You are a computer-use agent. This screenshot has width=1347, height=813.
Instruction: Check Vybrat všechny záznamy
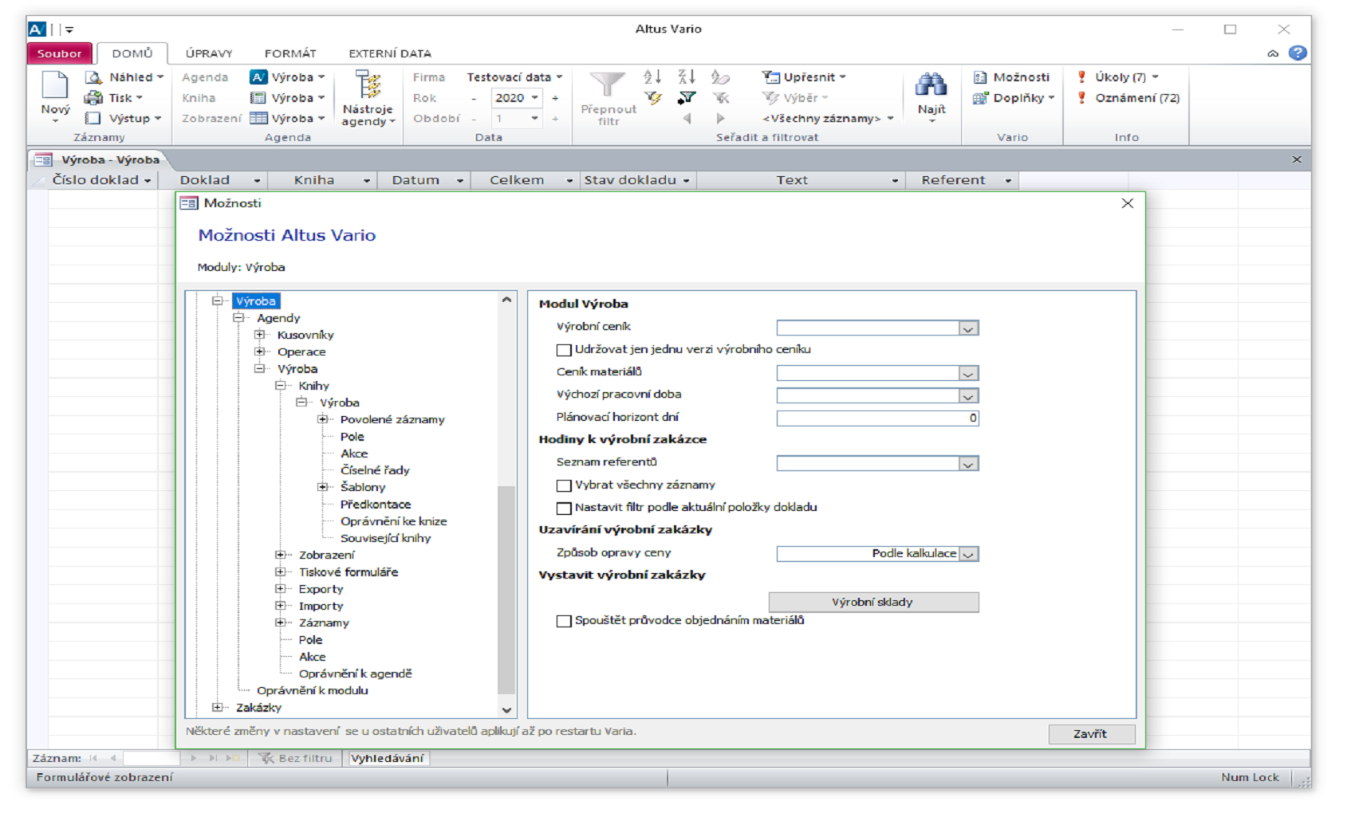point(564,485)
